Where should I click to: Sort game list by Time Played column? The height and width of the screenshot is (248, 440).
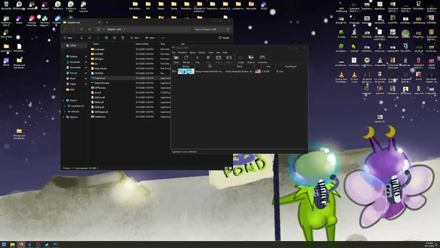[291, 66]
